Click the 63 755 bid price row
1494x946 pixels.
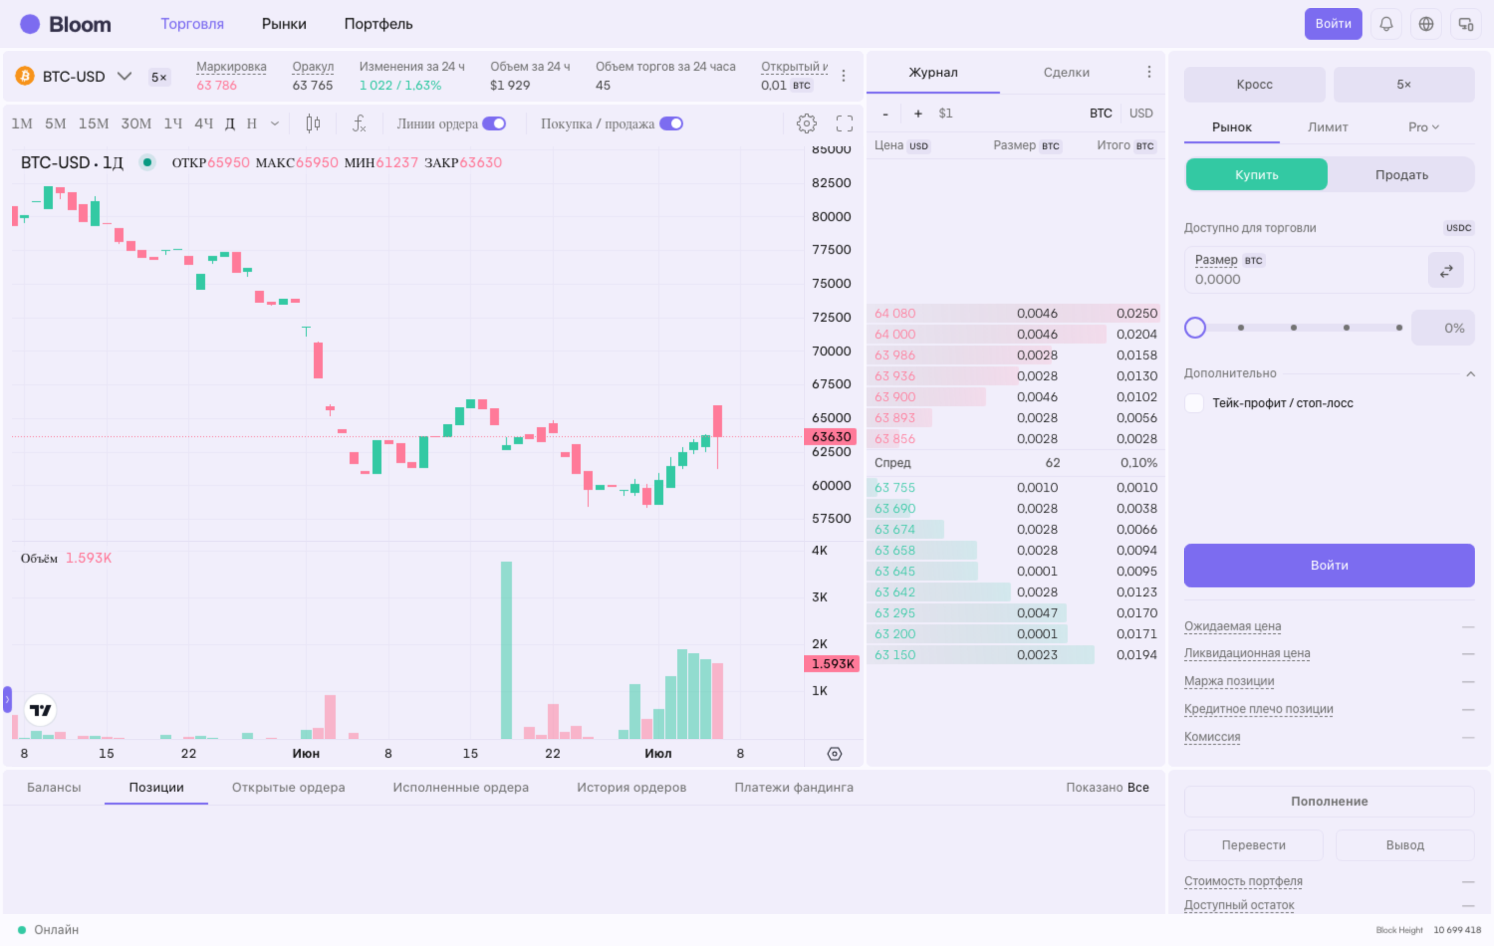[x=1015, y=487]
